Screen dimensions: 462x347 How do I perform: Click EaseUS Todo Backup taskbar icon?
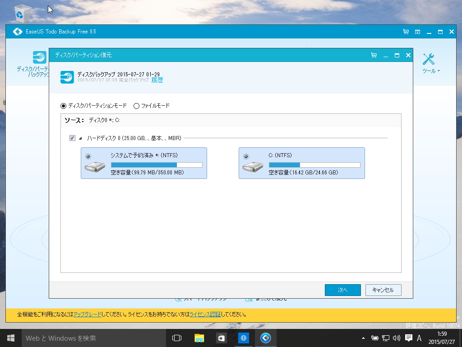[x=265, y=338]
